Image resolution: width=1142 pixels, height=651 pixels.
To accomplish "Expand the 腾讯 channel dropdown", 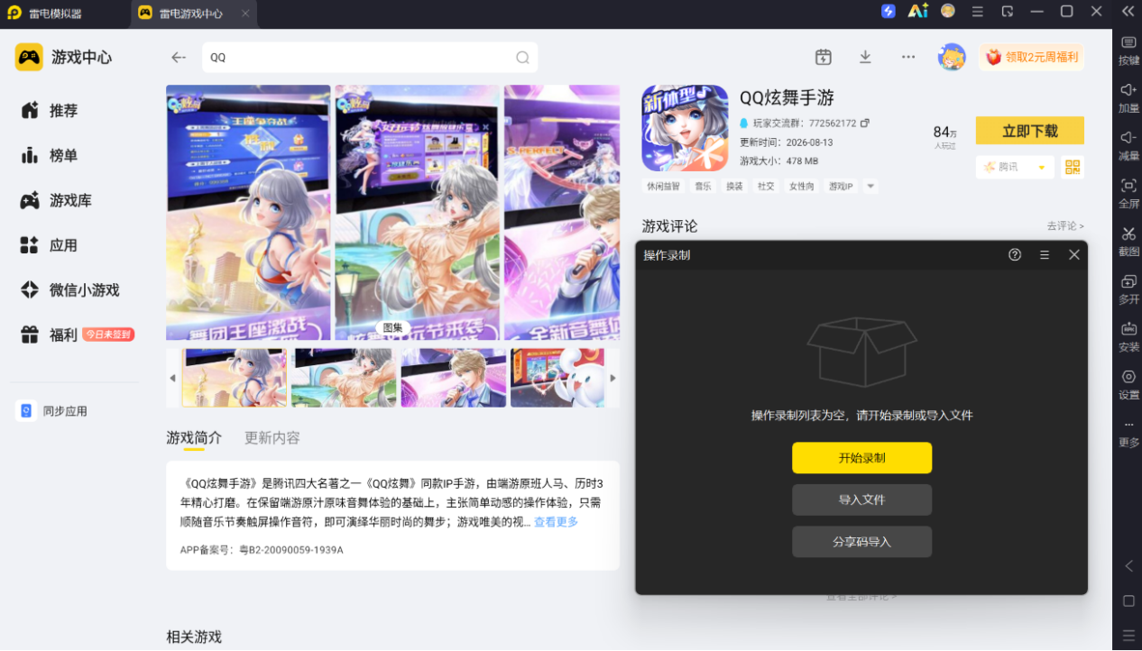I will tap(1015, 167).
